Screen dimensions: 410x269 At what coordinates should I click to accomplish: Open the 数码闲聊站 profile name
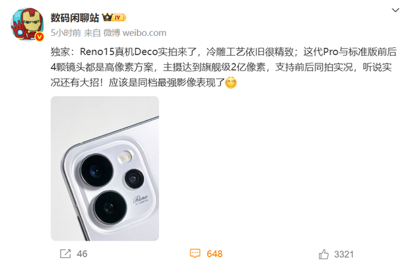[x=75, y=18]
